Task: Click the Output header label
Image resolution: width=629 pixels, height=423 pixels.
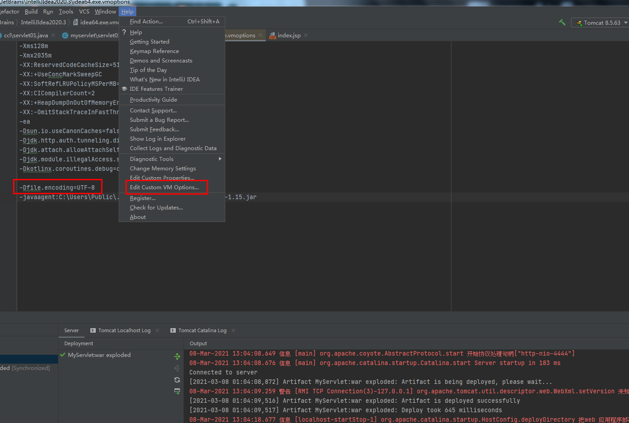Action: [x=198, y=343]
